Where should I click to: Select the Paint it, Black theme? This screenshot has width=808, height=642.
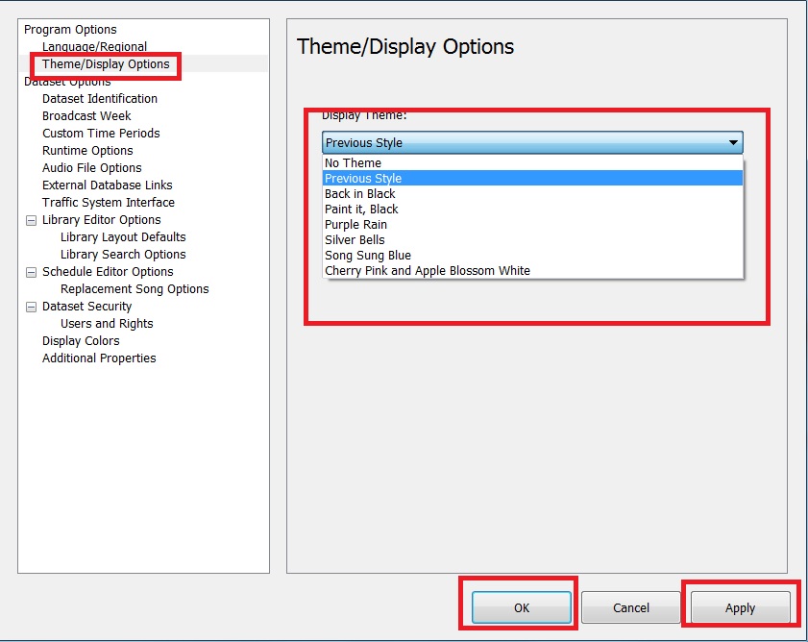[x=361, y=210]
